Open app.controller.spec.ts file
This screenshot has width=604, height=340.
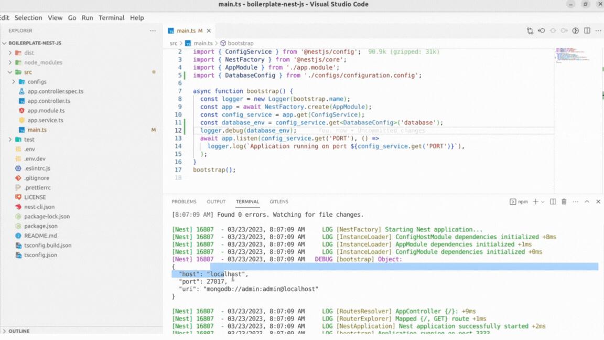(x=55, y=91)
